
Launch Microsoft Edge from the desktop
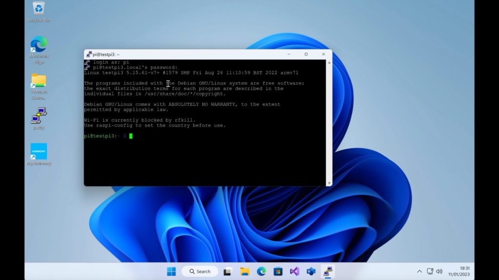click(38, 50)
